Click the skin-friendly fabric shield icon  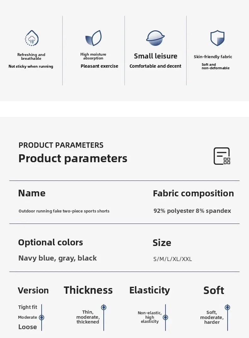tap(217, 38)
